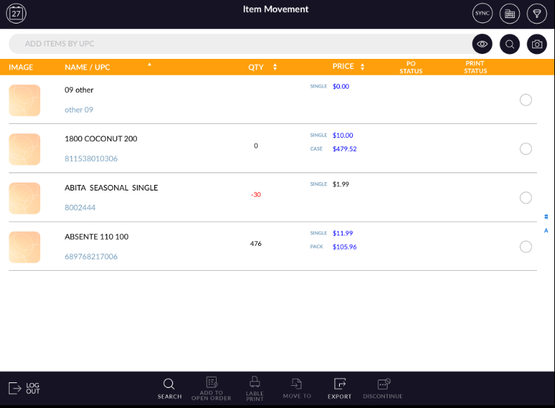Click the 1800 COCONUT 200 thumbnail image
The image size is (555, 408).
coord(24,149)
